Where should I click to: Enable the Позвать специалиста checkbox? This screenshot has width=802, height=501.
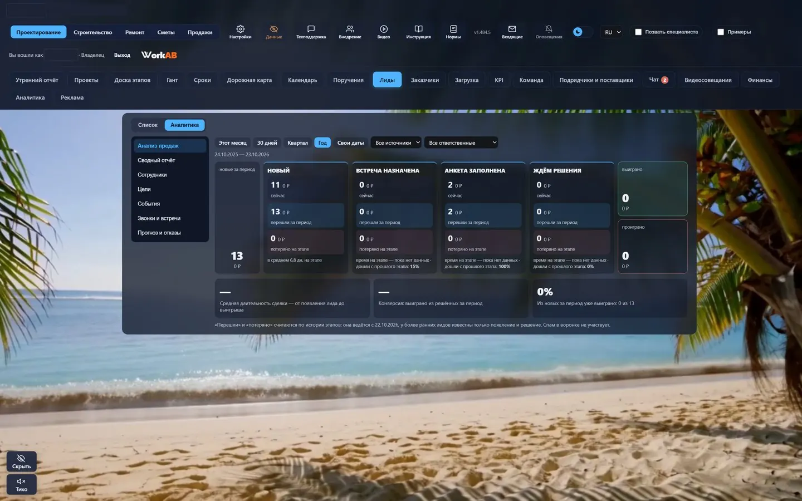click(x=638, y=32)
